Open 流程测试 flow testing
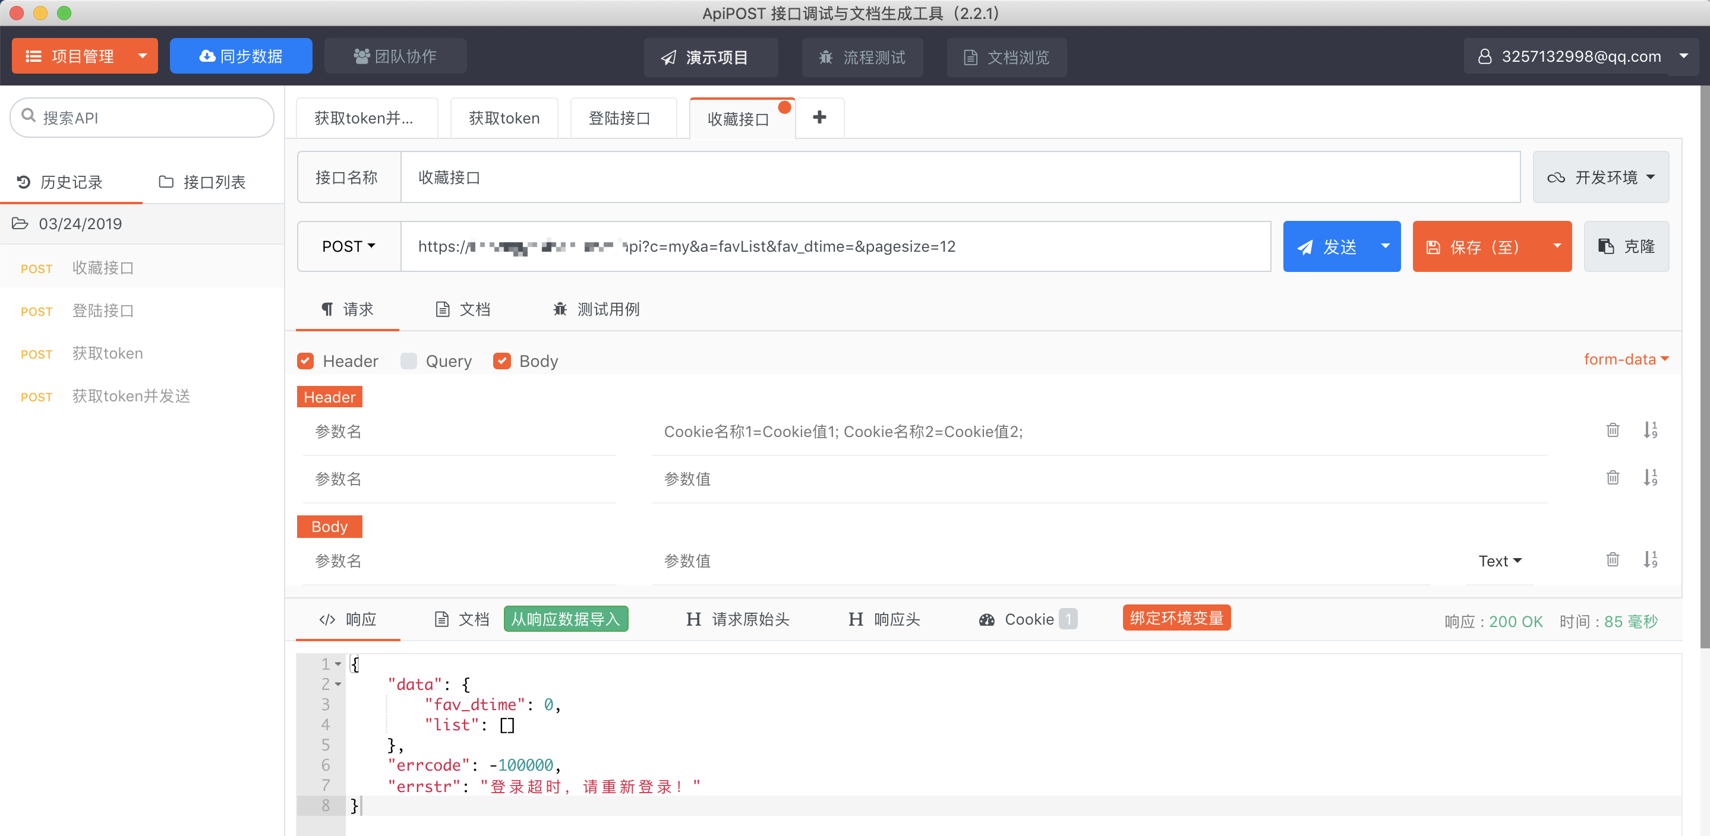The width and height of the screenshot is (1710, 836). pyautogui.click(x=862, y=57)
